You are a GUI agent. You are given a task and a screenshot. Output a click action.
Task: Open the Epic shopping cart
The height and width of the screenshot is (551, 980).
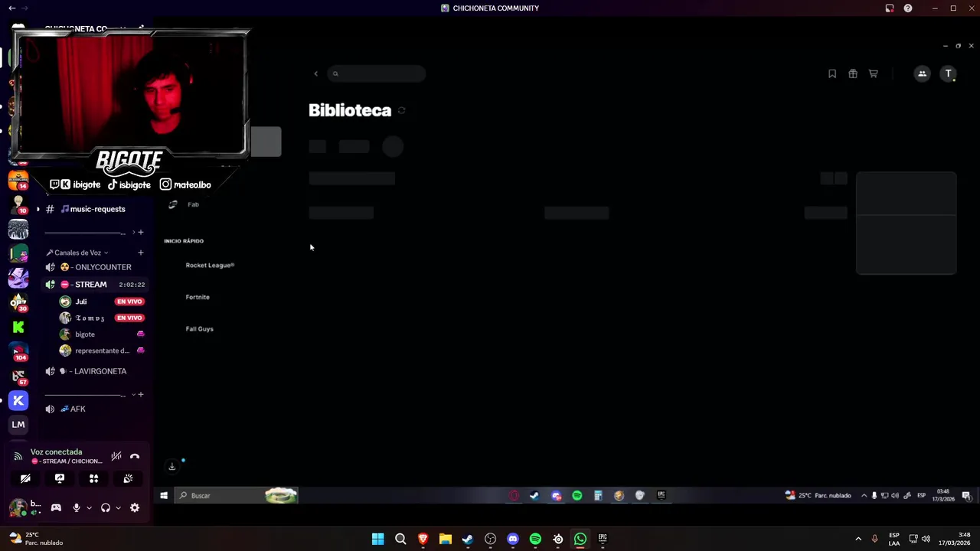pos(874,73)
